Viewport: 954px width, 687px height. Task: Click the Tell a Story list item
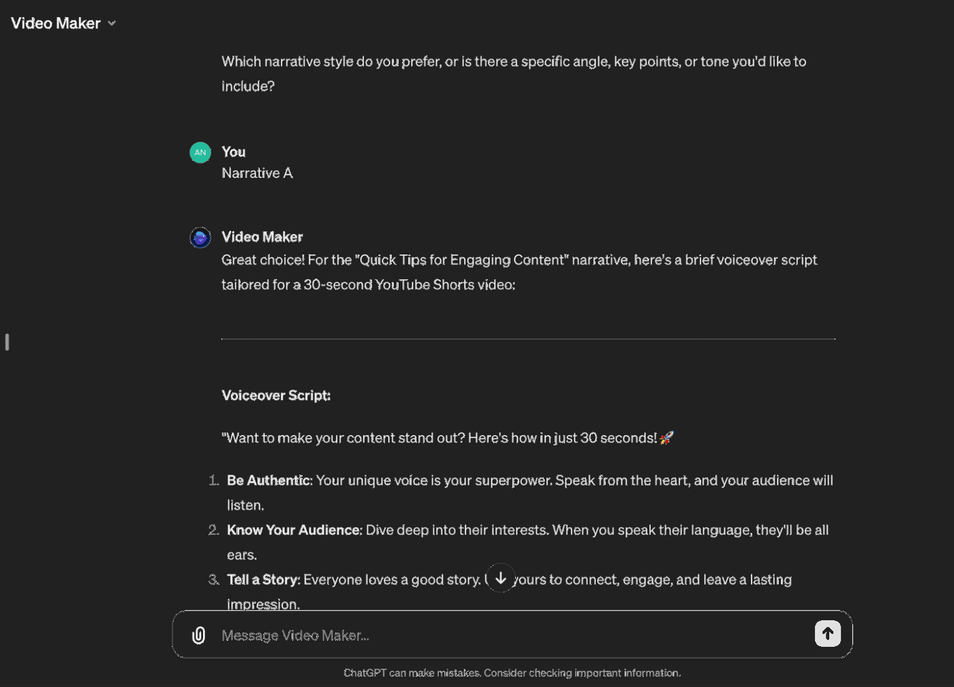click(263, 579)
